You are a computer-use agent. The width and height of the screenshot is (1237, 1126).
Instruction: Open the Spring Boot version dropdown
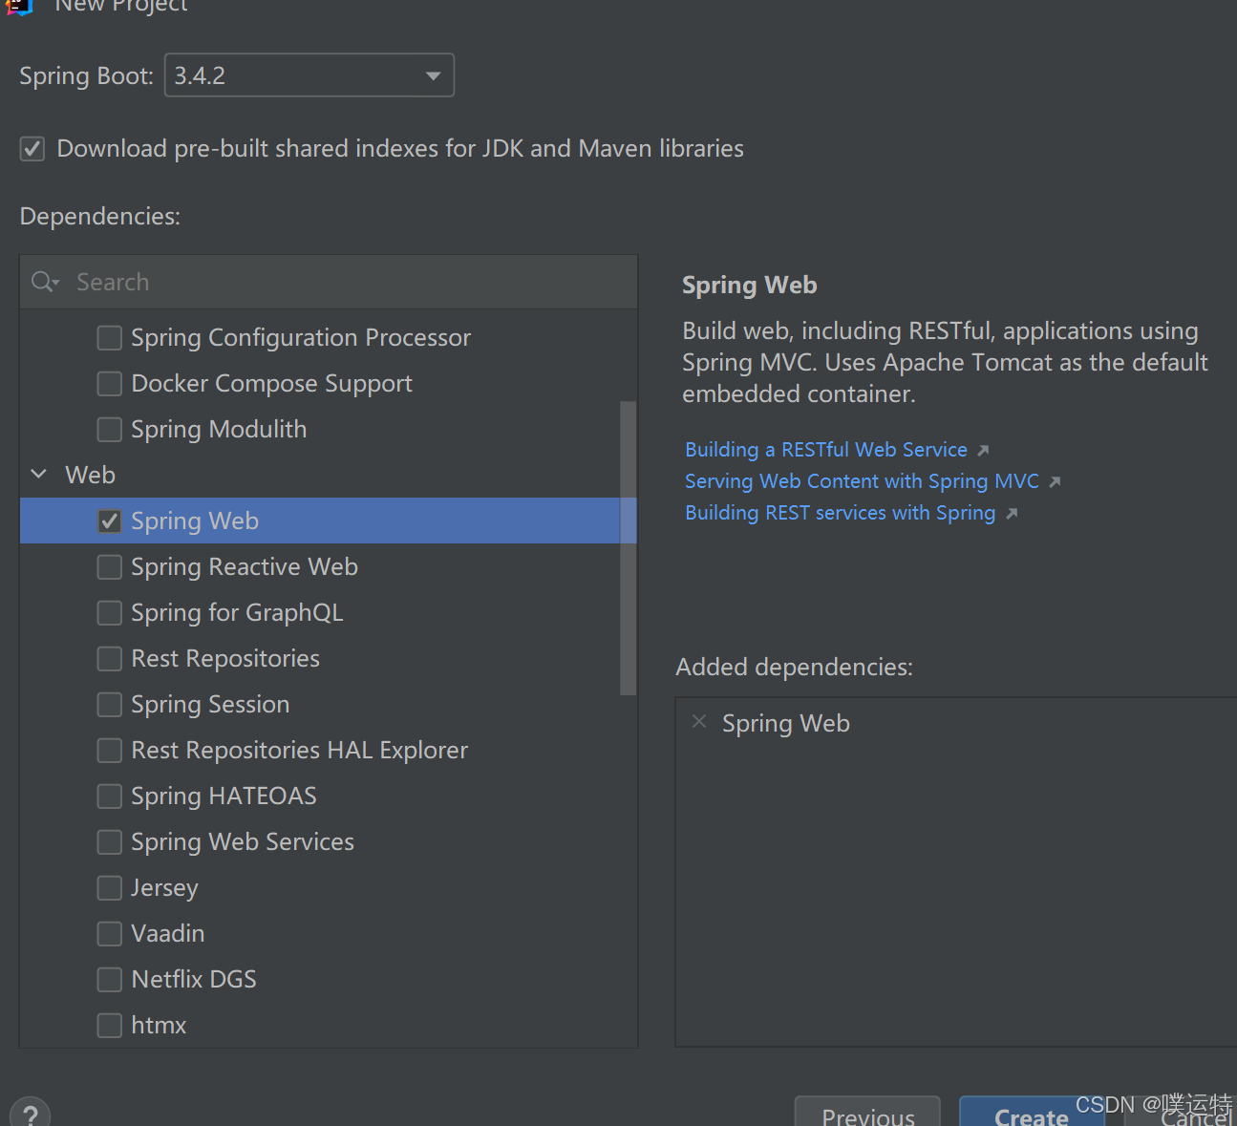[309, 75]
